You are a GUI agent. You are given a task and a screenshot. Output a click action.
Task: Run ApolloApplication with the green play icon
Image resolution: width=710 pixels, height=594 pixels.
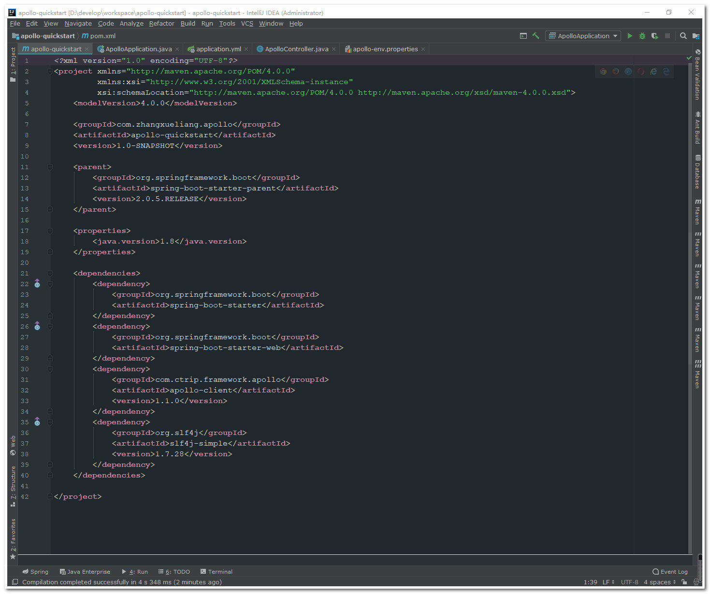630,36
